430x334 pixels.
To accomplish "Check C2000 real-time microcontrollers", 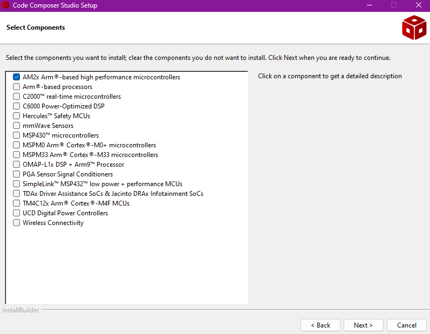I will [16, 97].
